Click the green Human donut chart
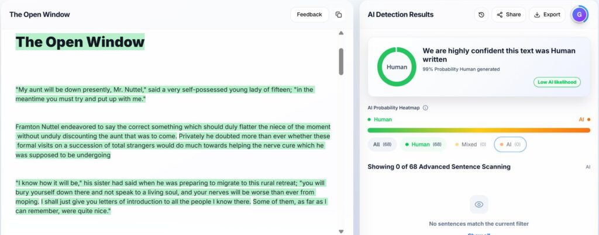Image resolution: width=599 pixels, height=235 pixels. [x=397, y=66]
